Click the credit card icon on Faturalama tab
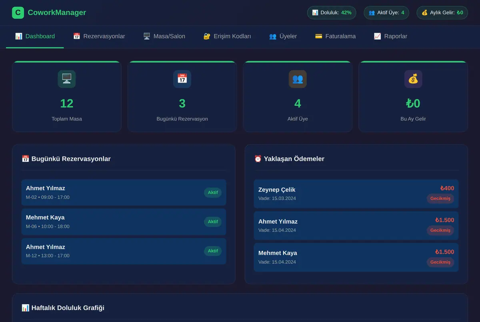This screenshot has width=480, height=322. tap(318, 36)
